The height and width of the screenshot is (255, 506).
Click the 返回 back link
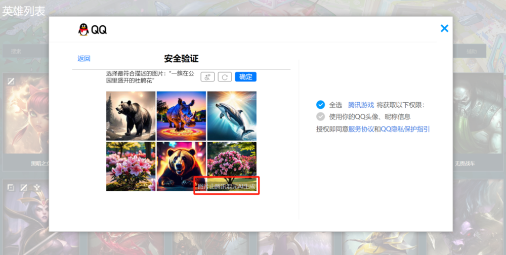84,59
